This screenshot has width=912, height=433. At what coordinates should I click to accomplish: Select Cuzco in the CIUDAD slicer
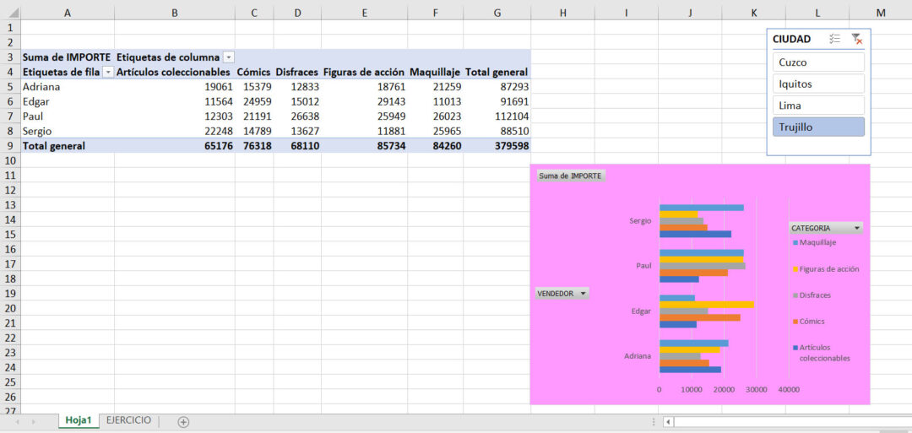click(x=818, y=62)
